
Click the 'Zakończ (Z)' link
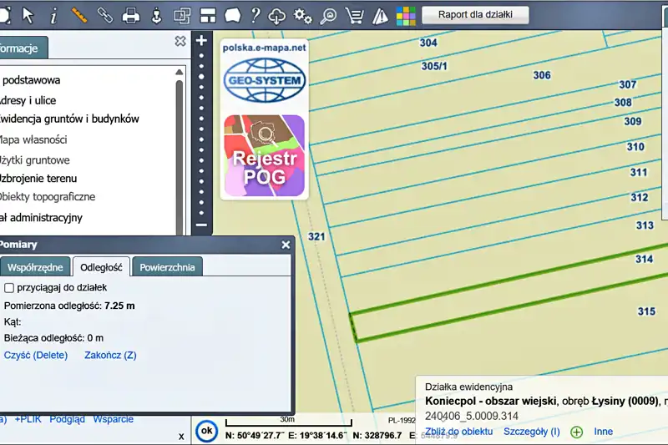click(110, 355)
